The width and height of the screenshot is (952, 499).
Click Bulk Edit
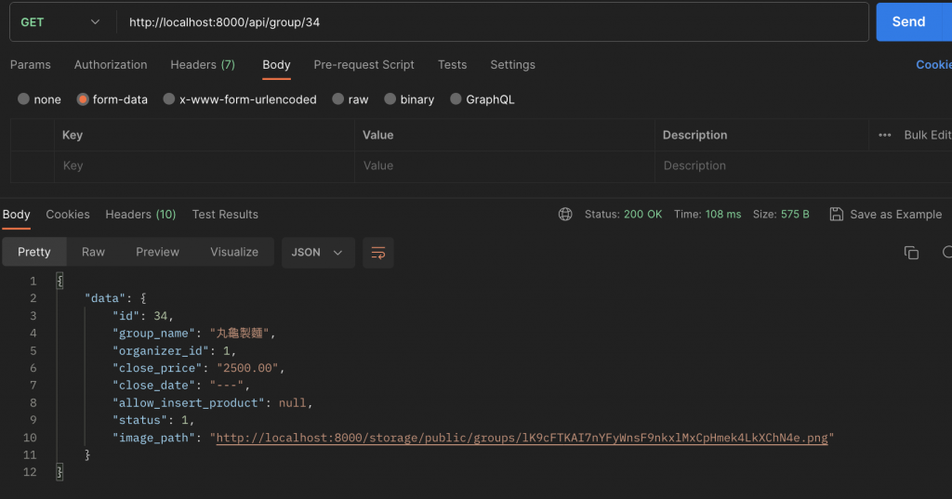pyautogui.click(x=927, y=135)
